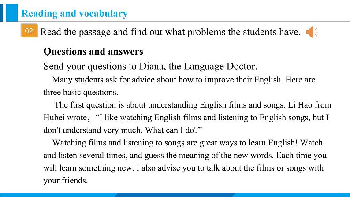Click 'and listen several times' line

pyautogui.click(x=185, y=156)
